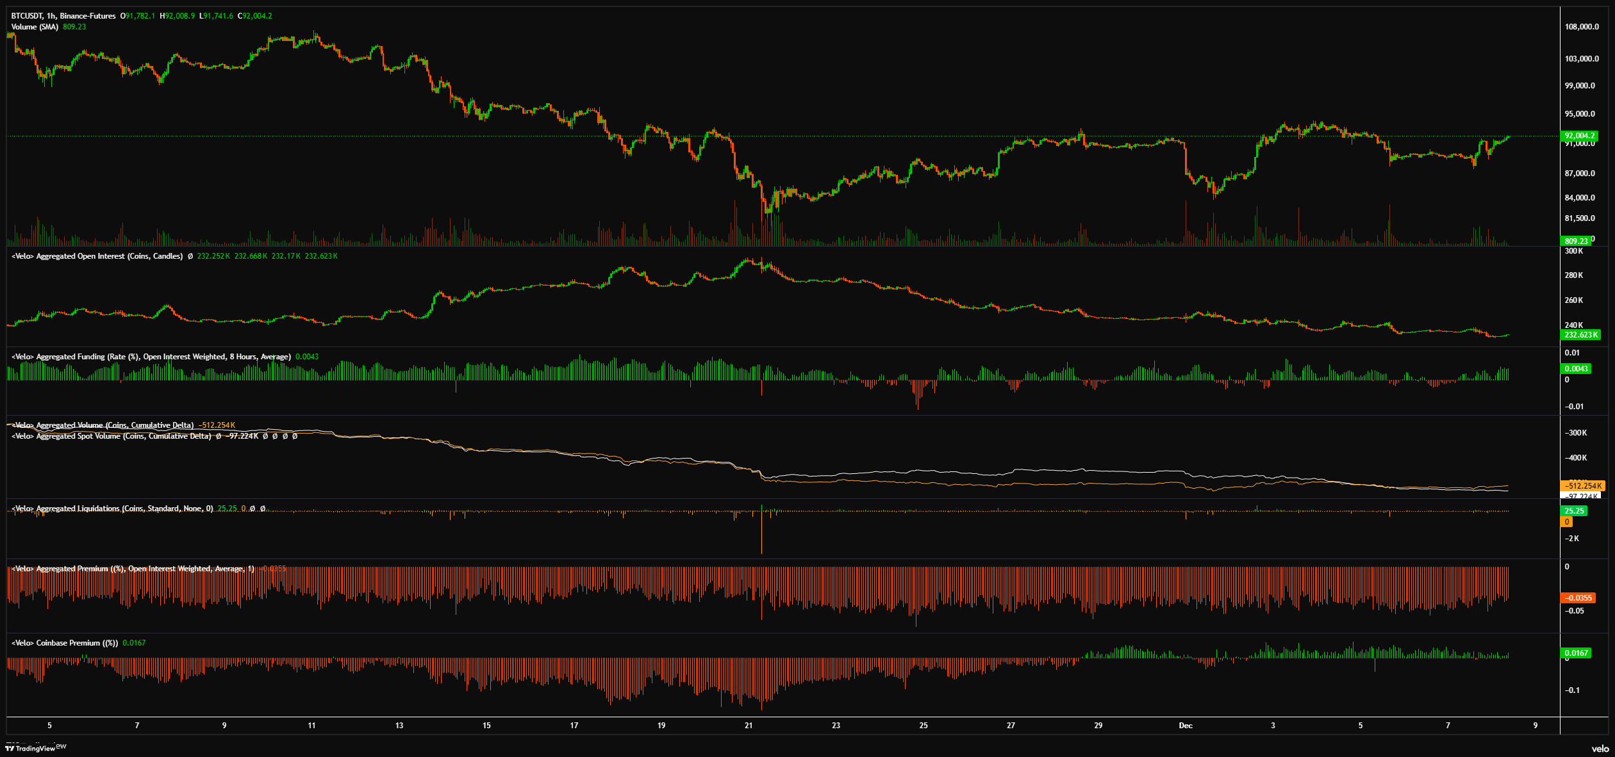The height and width of the screenshot is (757, 1615).
Task: Click the green 0.0167 Coinbase premium tag
Action: click(1576, 653)
